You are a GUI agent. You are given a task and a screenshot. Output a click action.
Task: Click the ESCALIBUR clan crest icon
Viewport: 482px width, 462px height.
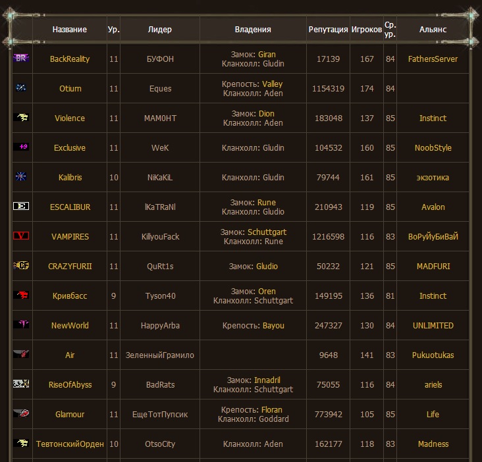coord(21,206)
